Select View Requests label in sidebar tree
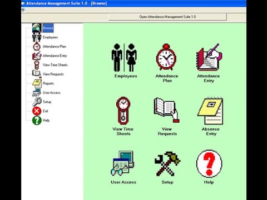The image size is (267, 200). (x=53, y=74)
